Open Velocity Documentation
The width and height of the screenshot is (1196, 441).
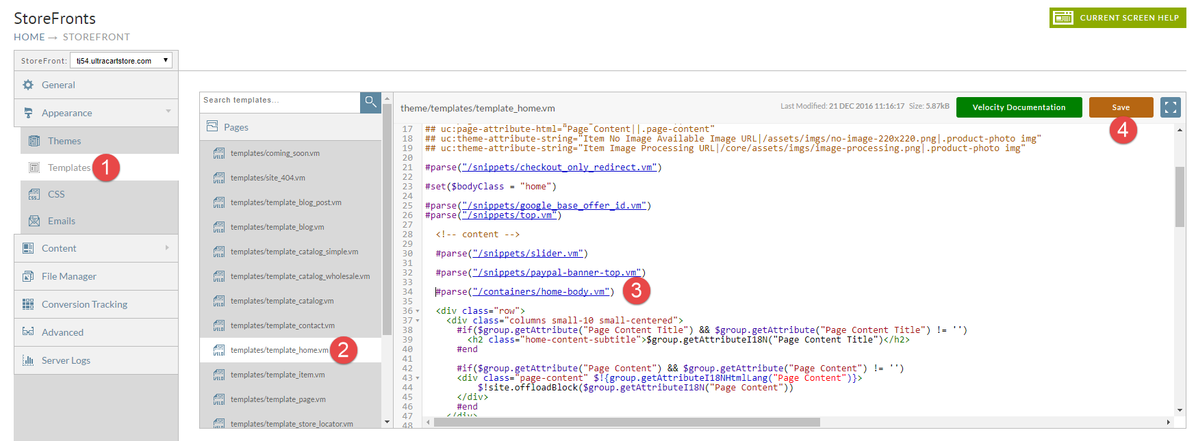(1019, 107)
